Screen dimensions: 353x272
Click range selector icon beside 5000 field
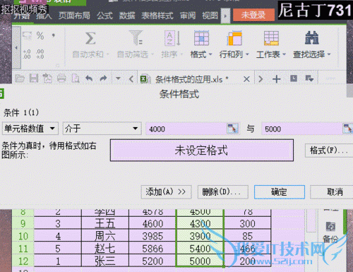[347, 129]
